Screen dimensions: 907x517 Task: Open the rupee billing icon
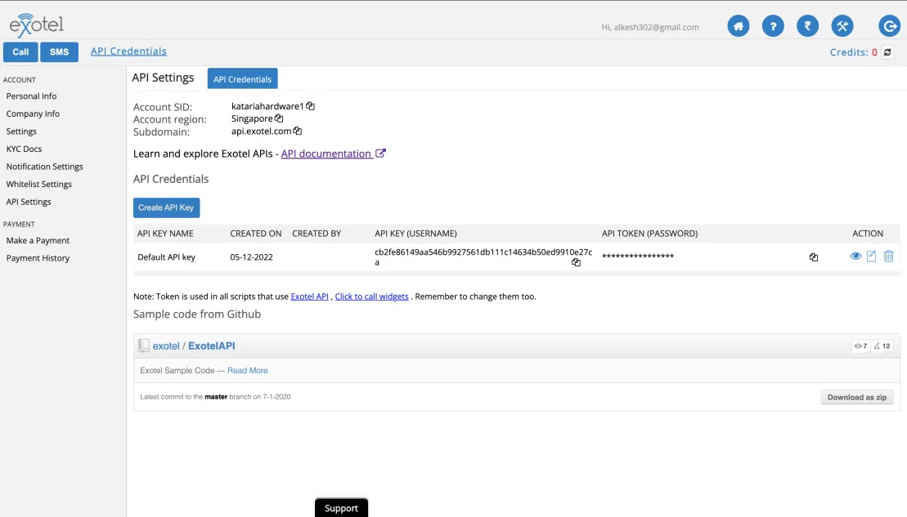pos(807,26)
